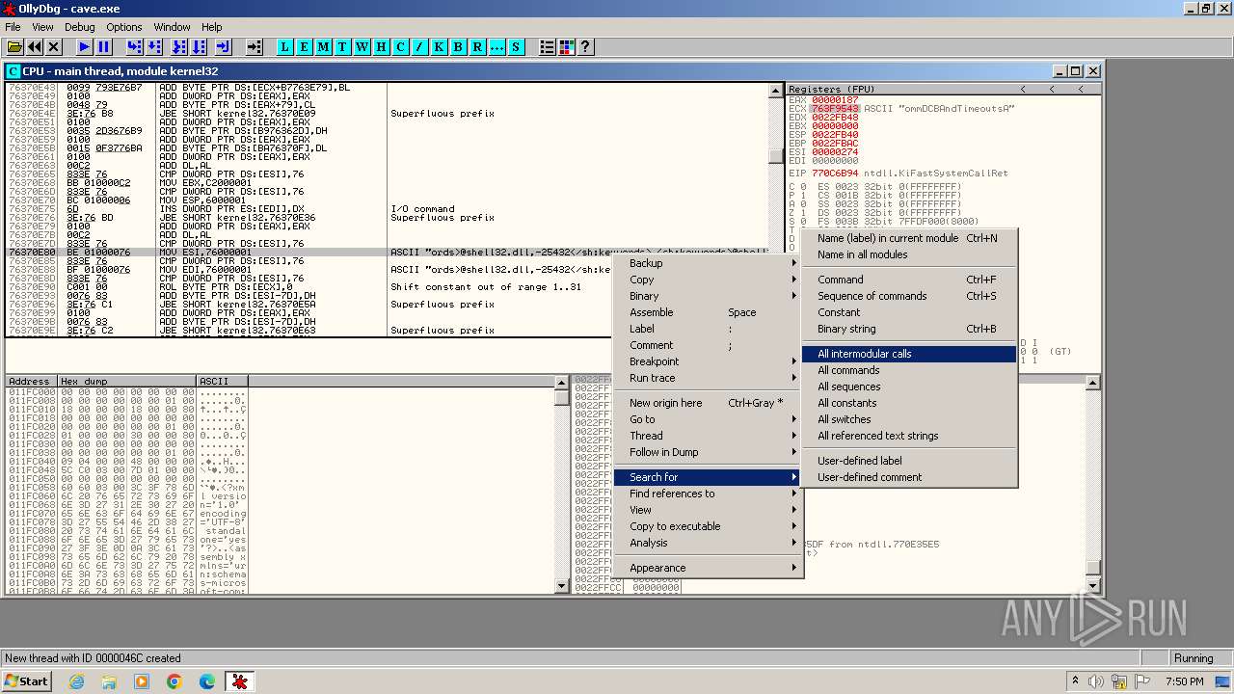Viewport: 1234px width, 694px height.
Task: Choose Name (label) in current module
Action: pyautogui.click(x=909, y=238)
